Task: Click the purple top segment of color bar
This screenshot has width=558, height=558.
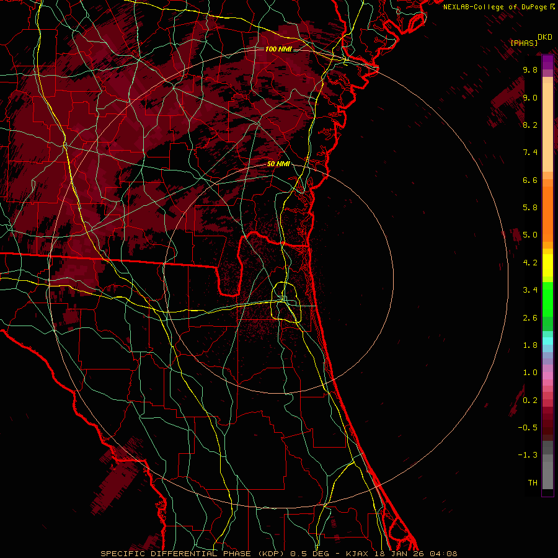Action: (x=547, y=62)
